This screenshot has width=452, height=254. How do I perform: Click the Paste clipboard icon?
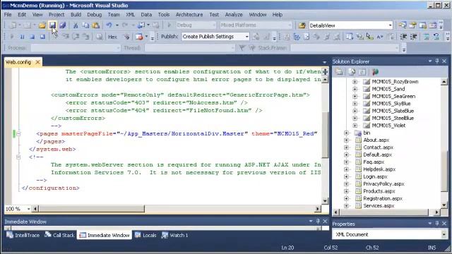96,25
